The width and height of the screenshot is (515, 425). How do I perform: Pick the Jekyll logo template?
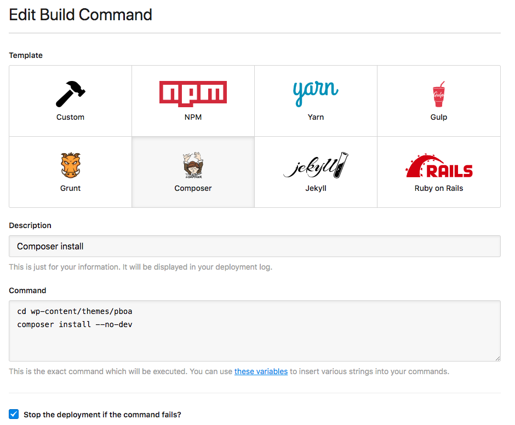[x=316, y=165]
